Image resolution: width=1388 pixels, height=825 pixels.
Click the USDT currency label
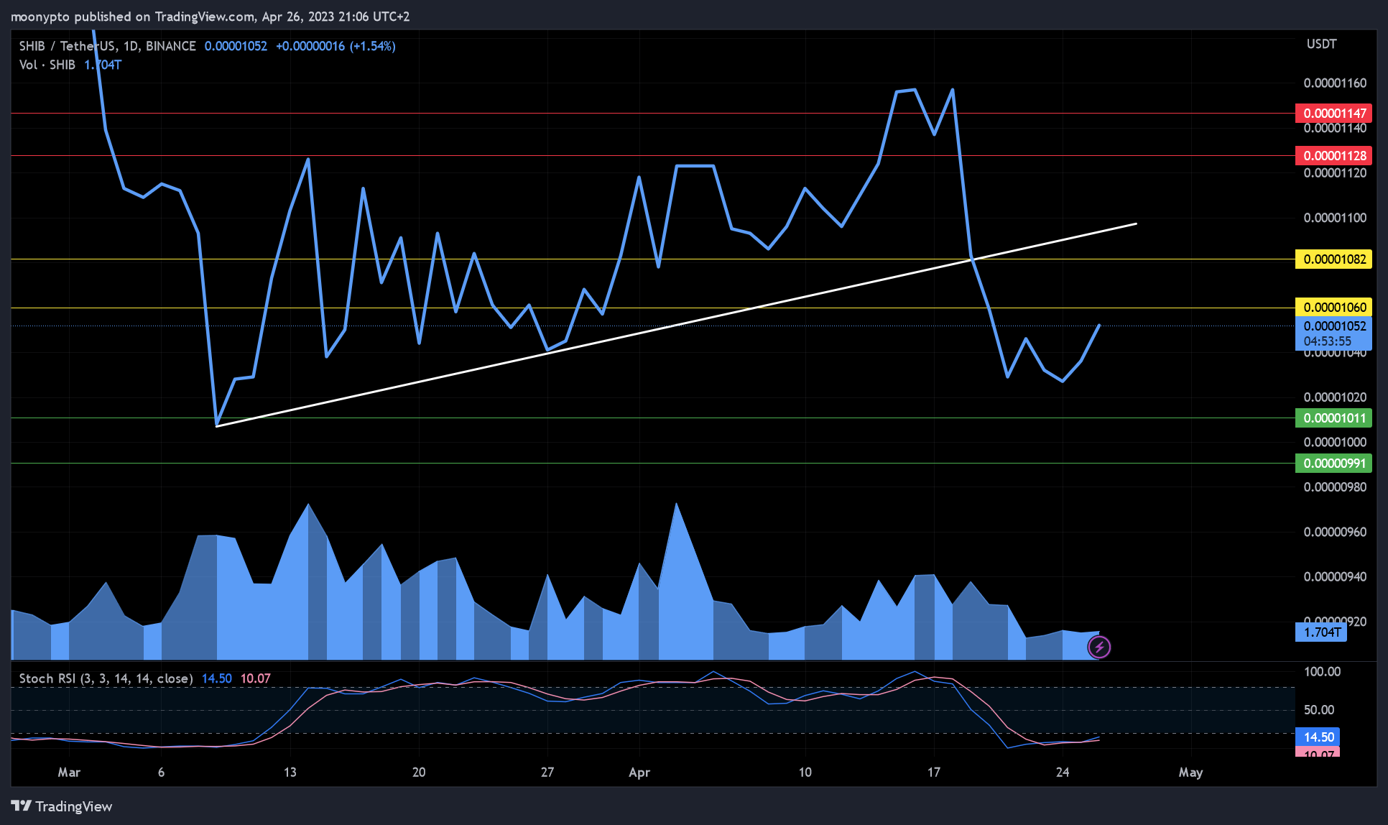tap(1322, 45)
